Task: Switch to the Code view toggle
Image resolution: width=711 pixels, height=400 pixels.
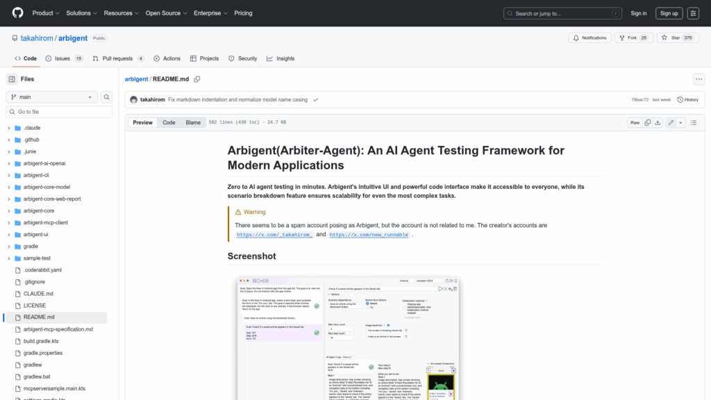Action: click(169, 122)
